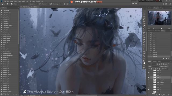Open the File menu
172x96 pixels.
point(5,1)
